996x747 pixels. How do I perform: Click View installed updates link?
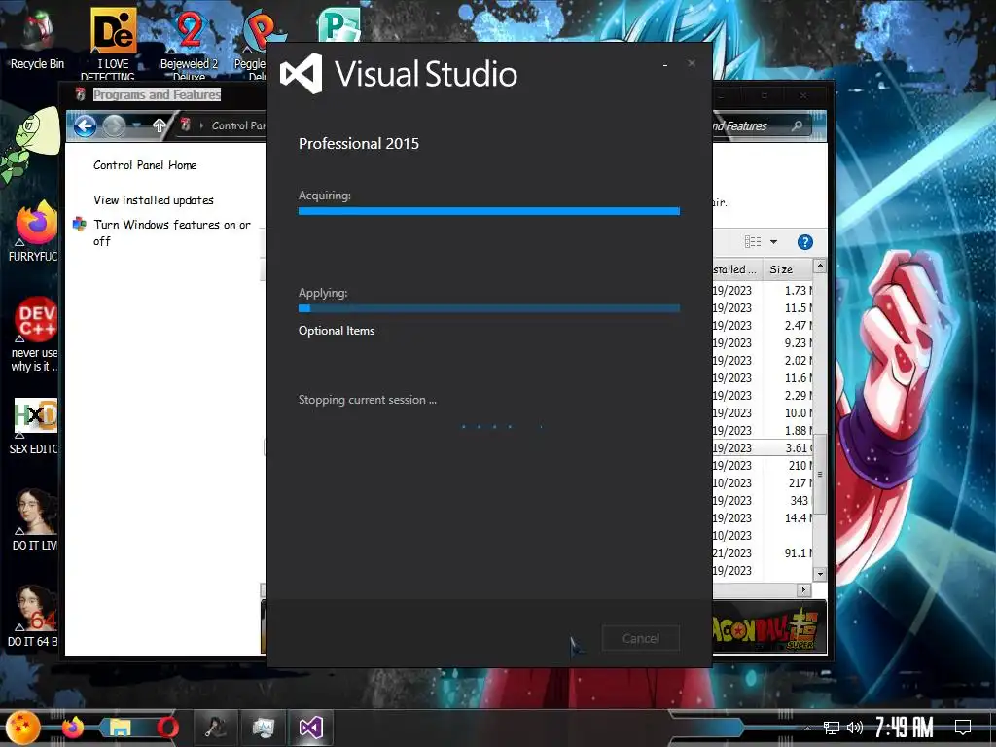click(x=154, y=200)
